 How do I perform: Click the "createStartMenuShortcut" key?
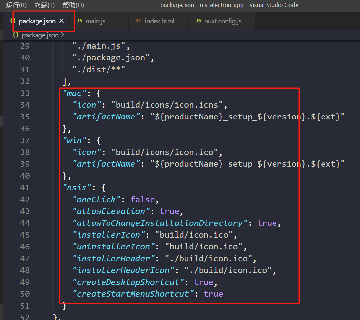pyautogui.click(x=133, y=294)
